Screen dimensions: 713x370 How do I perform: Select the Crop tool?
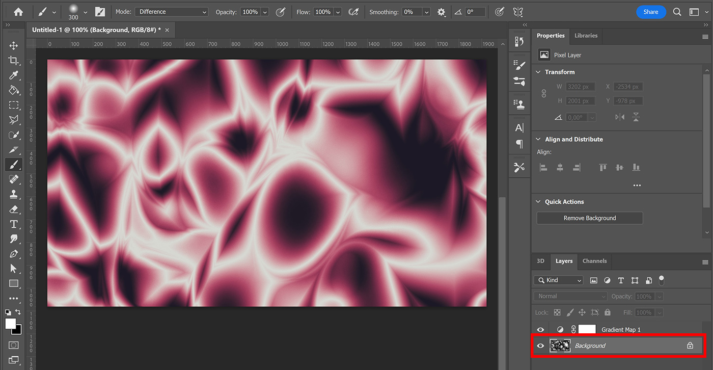coord(14,60)
